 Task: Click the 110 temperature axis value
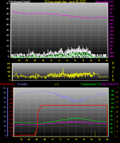(x=112, y=103)
